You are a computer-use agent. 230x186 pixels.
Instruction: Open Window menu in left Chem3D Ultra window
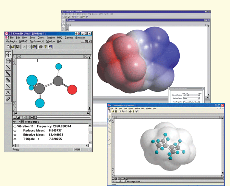pyautogui.click(x=51, y=41)
